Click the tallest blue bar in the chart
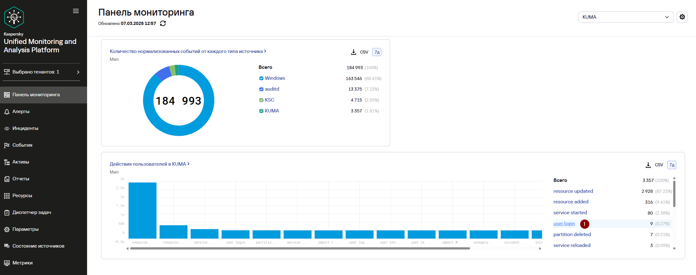This screenshot has width=696, height=275. click(x=142, y=211)
